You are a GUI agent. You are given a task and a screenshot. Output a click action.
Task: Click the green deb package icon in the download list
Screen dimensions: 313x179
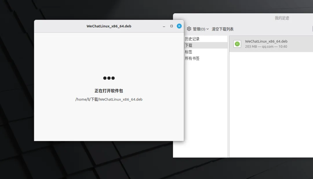pyautogui.click(x=237, y=44)
